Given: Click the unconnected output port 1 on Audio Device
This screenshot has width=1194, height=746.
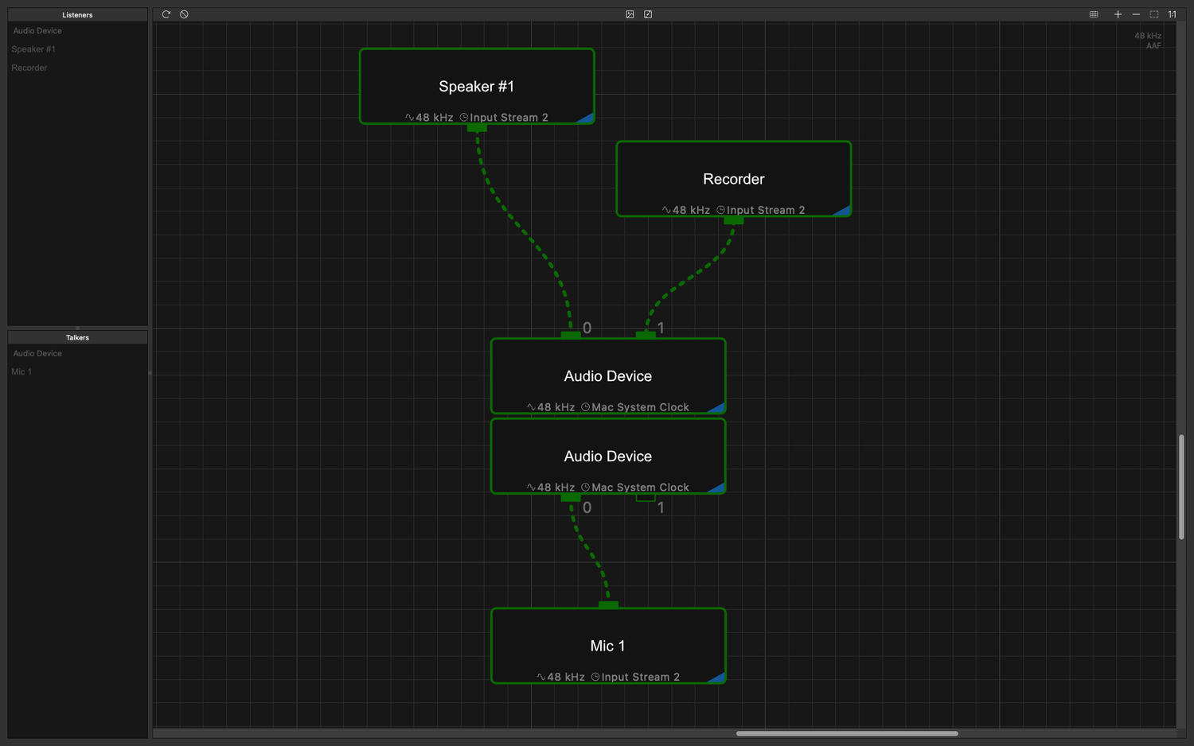Looking at the screenshot, I should click(646, 498).
